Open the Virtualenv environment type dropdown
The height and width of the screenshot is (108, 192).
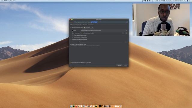pyautogui.click(x=89, y=28)
